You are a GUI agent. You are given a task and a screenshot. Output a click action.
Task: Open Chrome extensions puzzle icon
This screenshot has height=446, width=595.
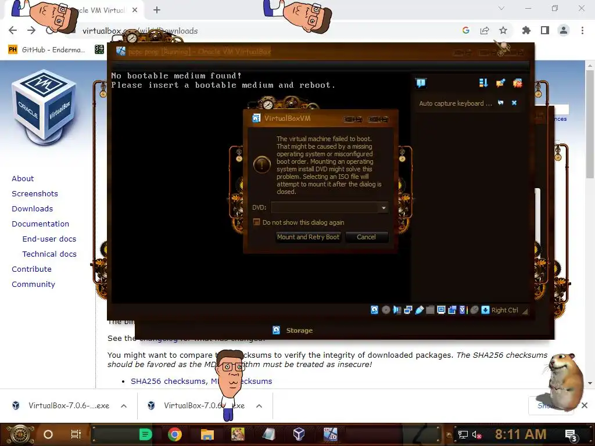point(526,30)
